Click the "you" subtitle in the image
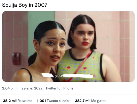 pos(58,76)
